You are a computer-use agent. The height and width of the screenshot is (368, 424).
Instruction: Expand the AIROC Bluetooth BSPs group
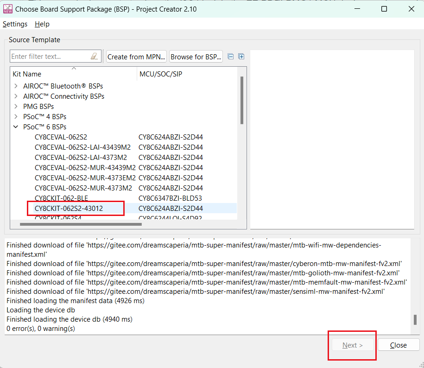point(16,86)
